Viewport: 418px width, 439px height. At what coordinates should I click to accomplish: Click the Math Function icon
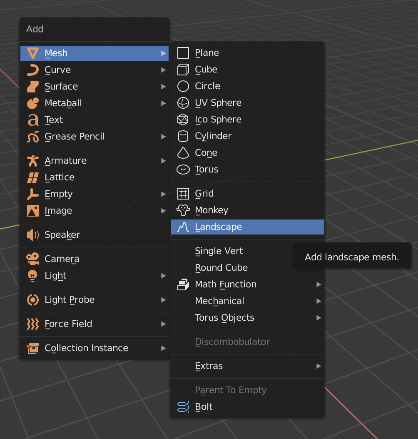[183, 284]
